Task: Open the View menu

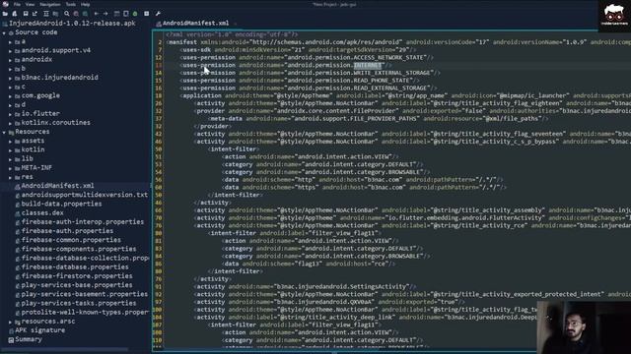Action: tap(31, 4)
